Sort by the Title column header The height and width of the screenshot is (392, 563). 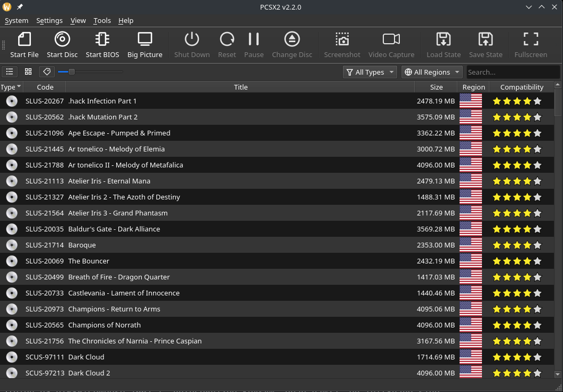click(x=240, y=87)
